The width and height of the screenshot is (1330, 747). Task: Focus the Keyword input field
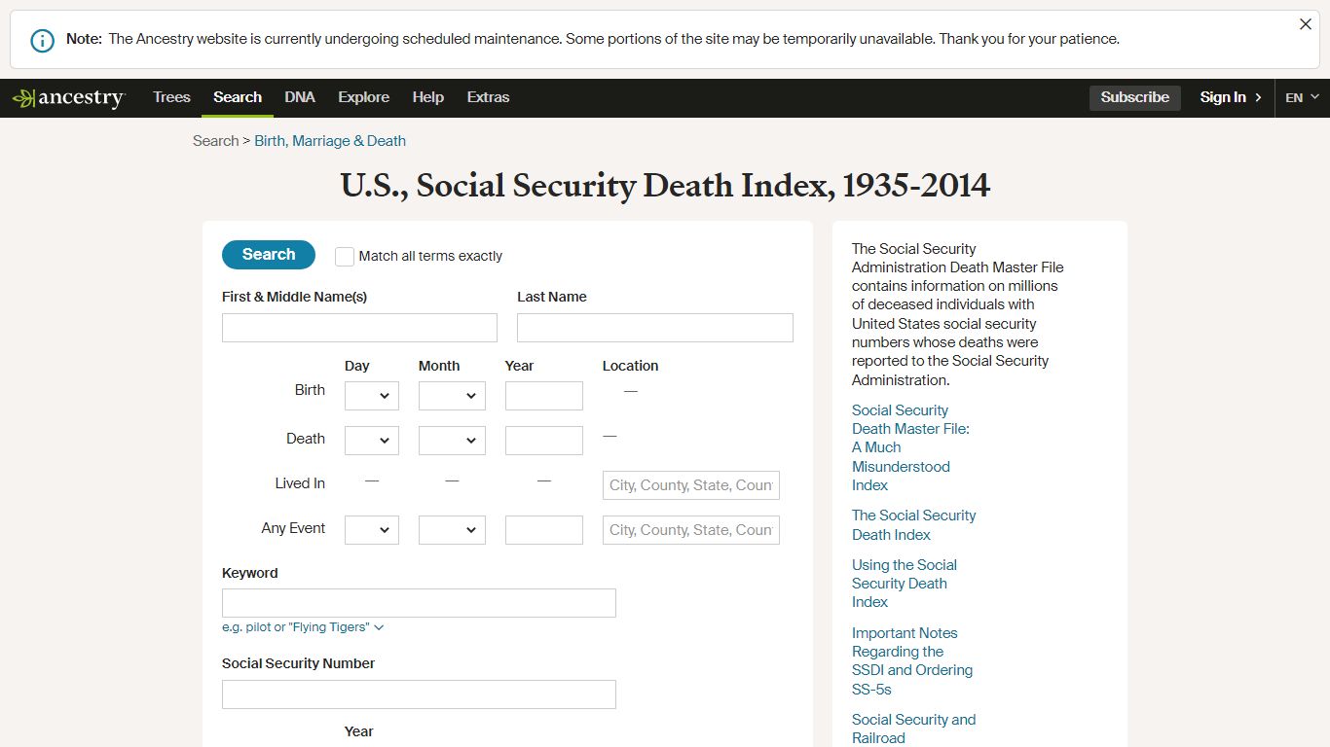click(419, 603)
